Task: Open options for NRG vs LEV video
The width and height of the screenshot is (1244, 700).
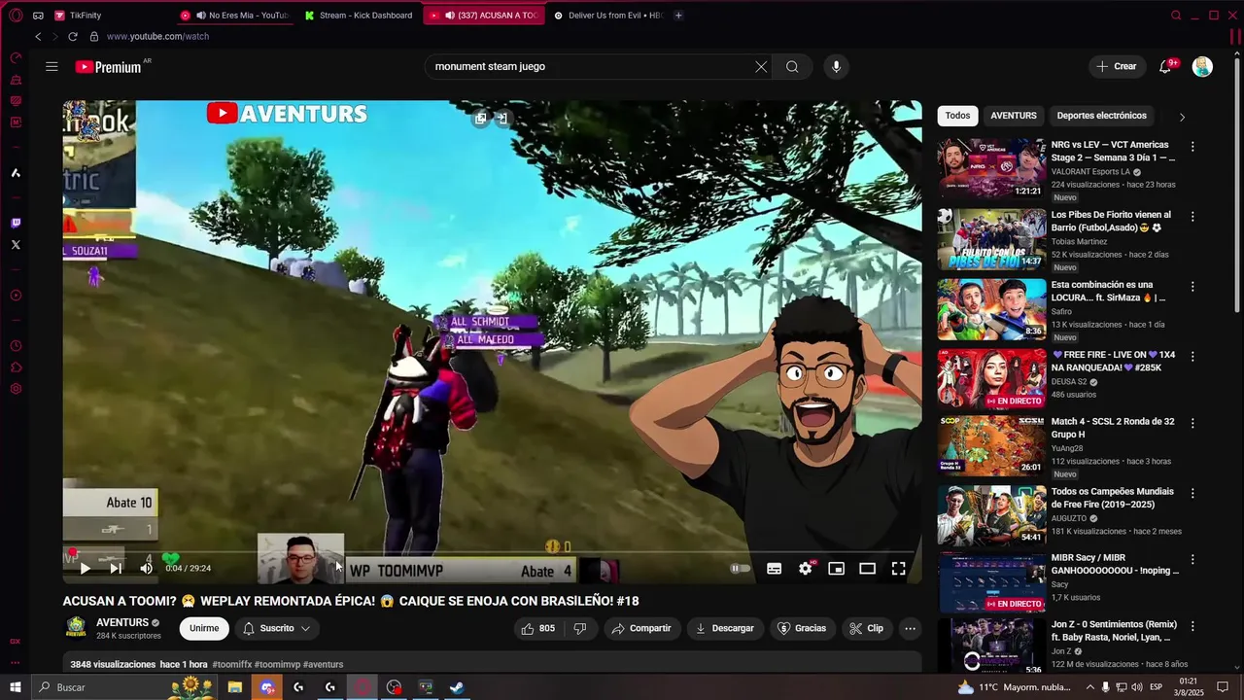Action: [1192, 147]
